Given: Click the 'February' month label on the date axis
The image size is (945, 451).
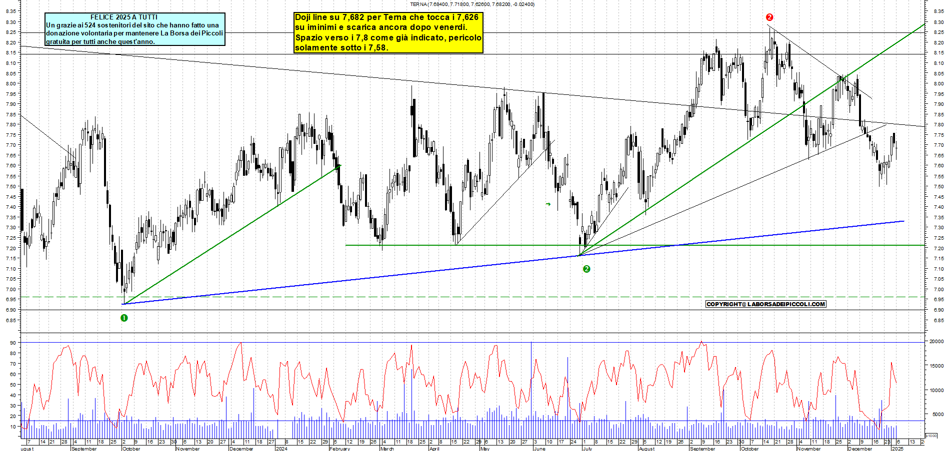Looking at the screenshot, I should point(339,449).
